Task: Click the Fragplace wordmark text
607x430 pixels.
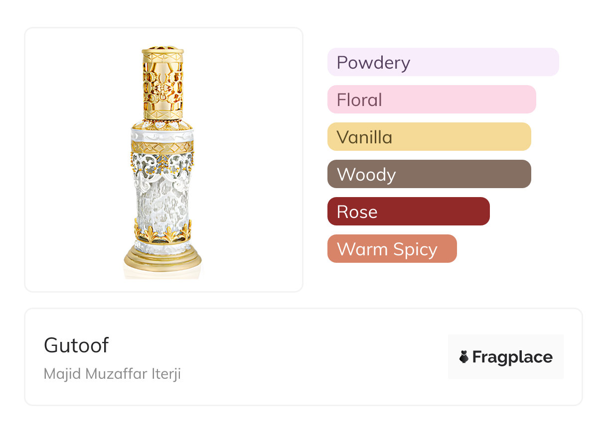Action: pos(512,357)
